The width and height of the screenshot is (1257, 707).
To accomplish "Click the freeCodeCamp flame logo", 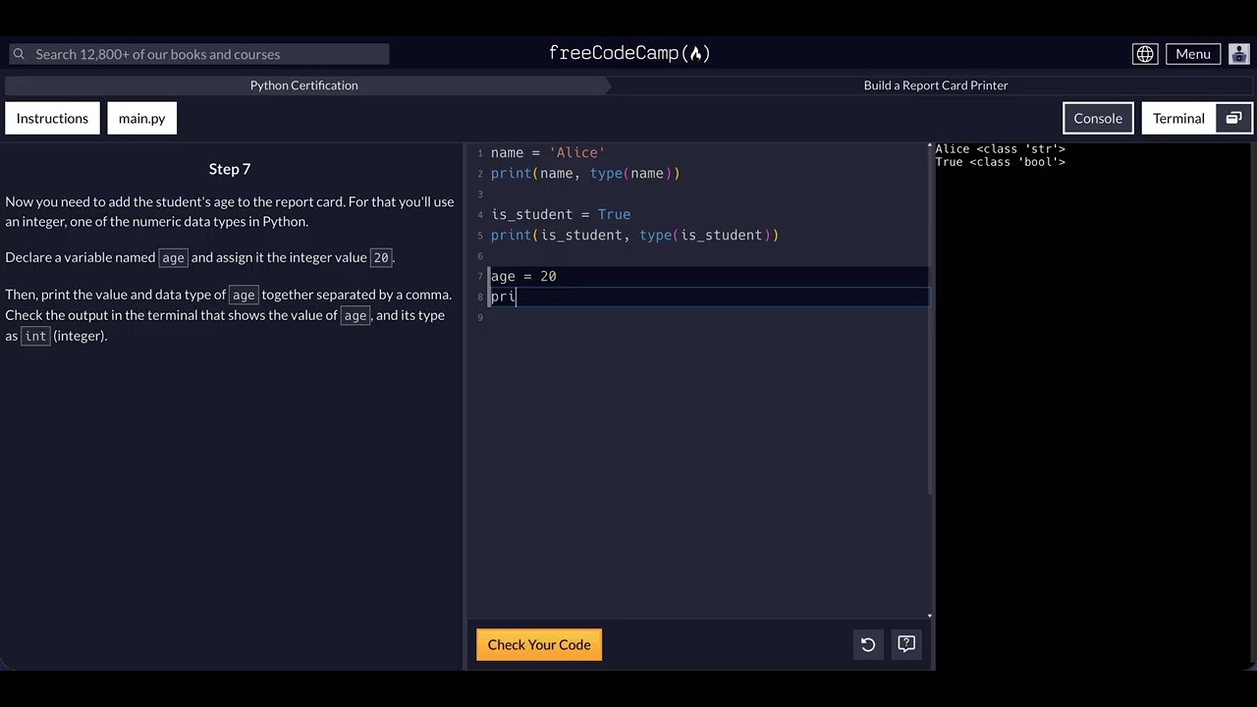I will pyautogui.click(x=629, y=53).
